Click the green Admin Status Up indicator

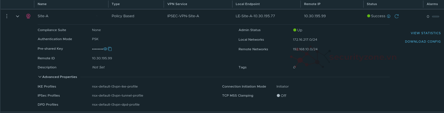click(x=295, y=30)
